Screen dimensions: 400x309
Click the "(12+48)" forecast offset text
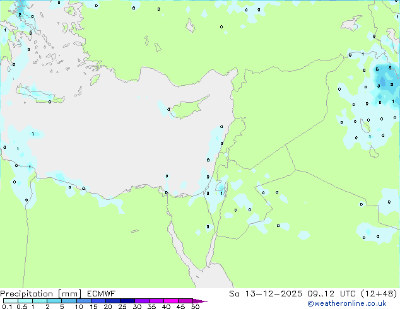pos(379,294)
